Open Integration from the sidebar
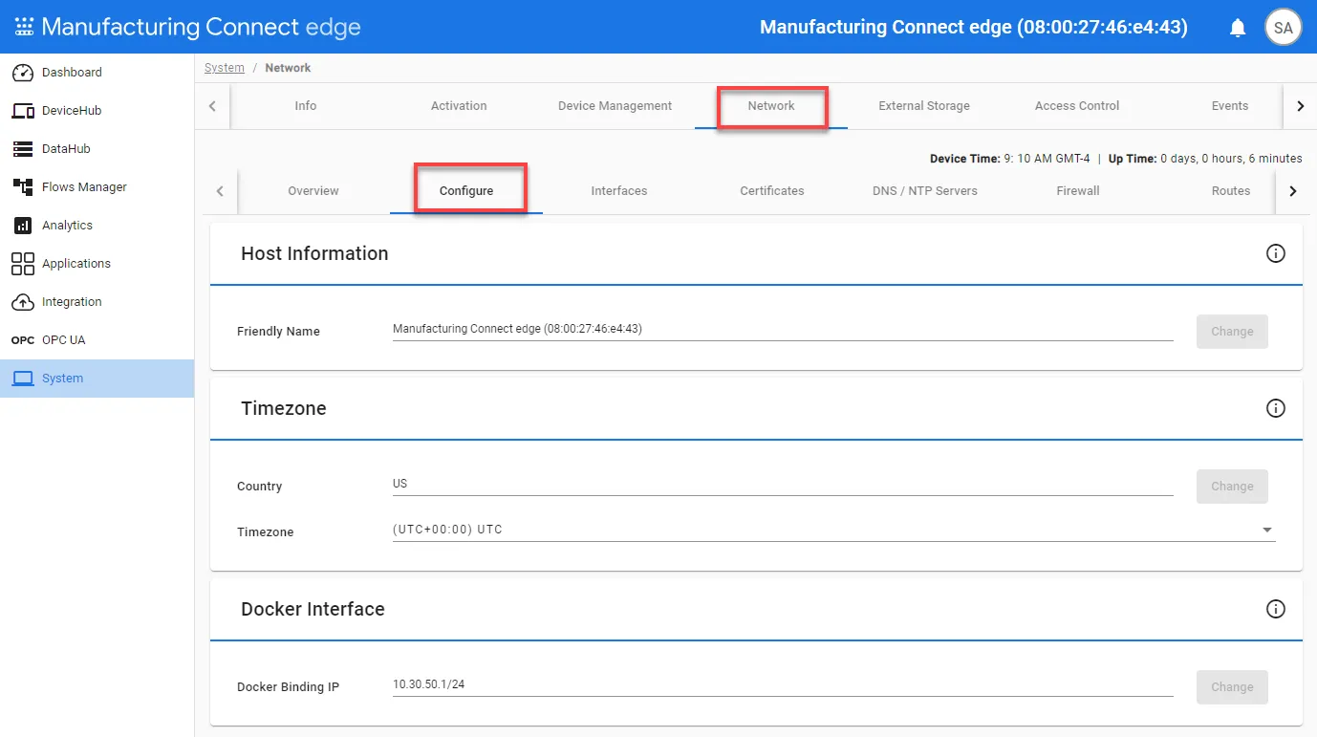The width and height of the screenshot is (1317, 737). pos(97,302)
